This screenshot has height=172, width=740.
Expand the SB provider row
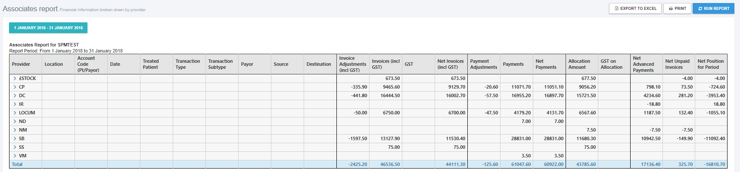(x=15, y=139)
